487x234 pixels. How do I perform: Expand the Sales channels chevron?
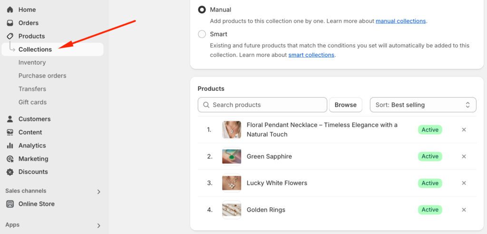point(99,192)
